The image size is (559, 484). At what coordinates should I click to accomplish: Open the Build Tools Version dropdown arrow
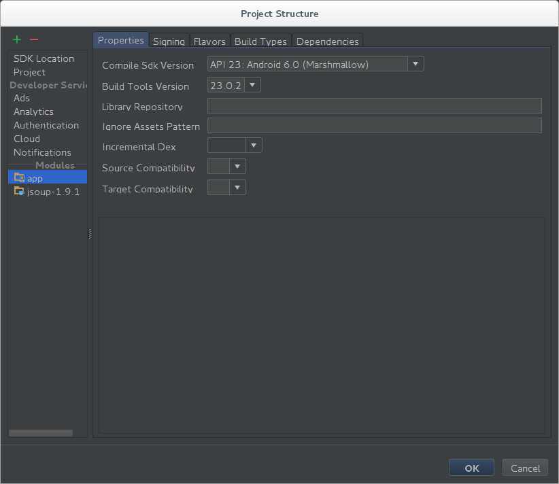(252, 85)
